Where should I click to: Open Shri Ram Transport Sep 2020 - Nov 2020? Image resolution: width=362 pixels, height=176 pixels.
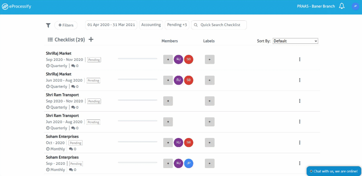(x=62, y=95)
